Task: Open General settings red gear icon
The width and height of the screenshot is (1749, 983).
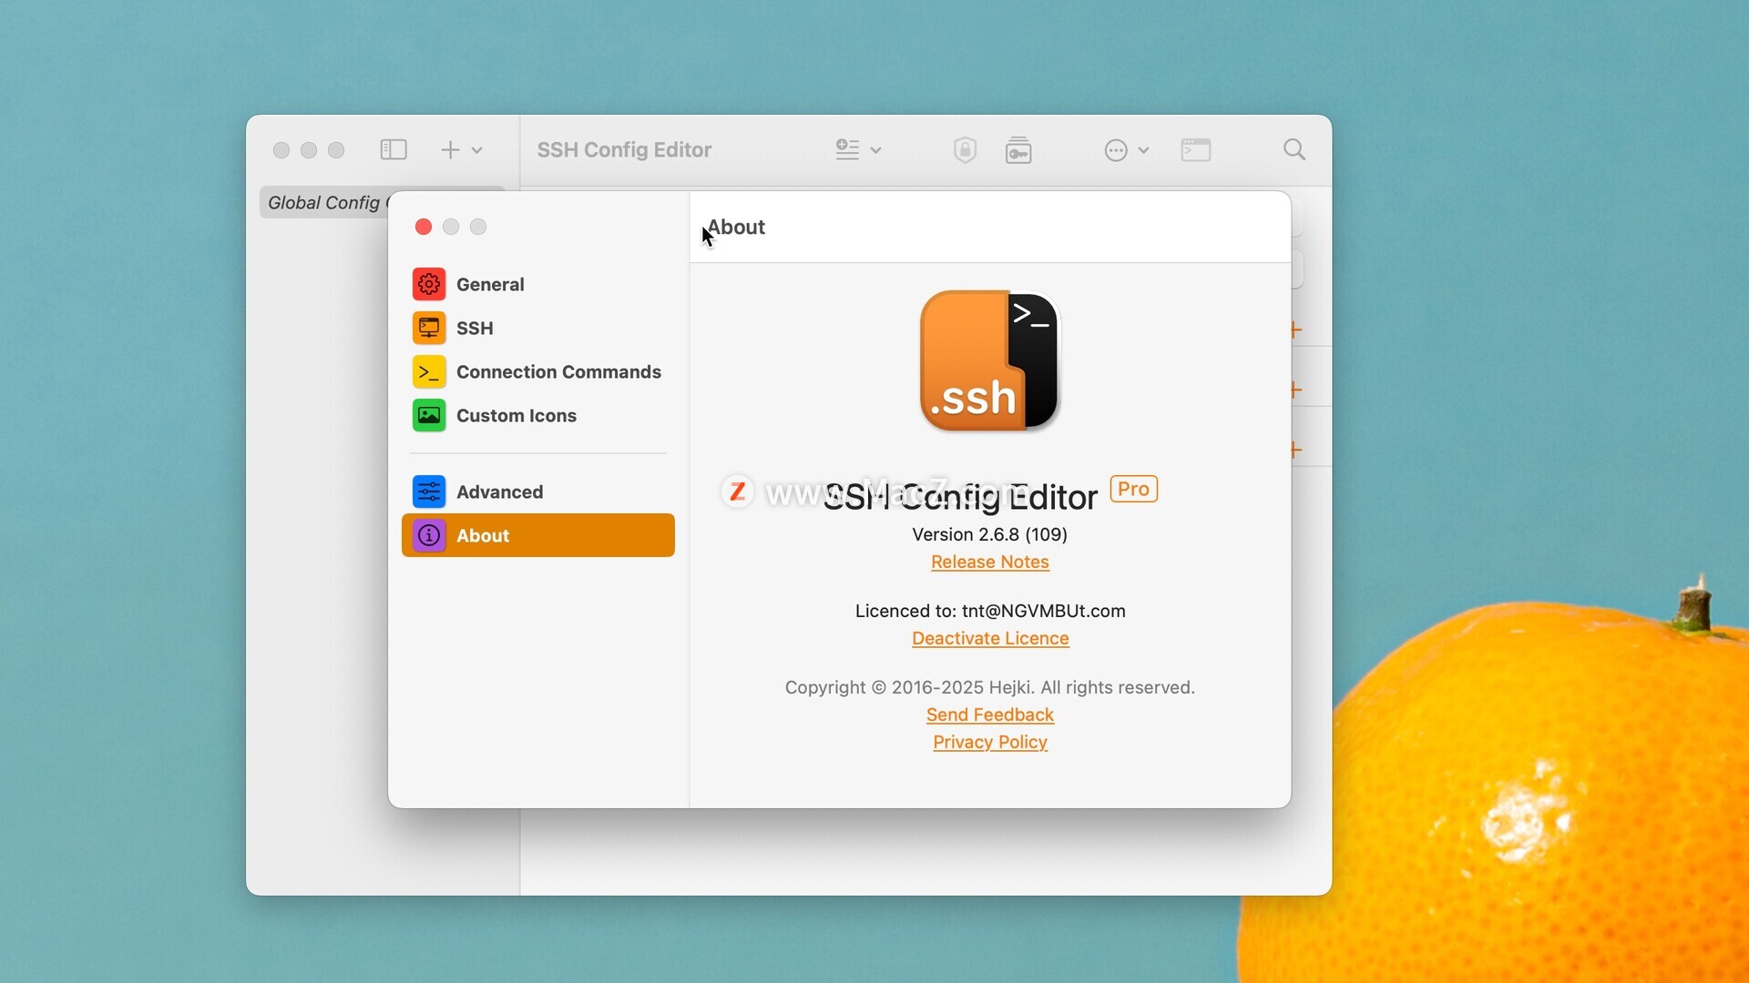Action: tap(429, 284)
